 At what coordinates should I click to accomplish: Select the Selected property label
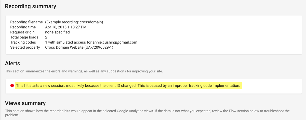(25, 47)
